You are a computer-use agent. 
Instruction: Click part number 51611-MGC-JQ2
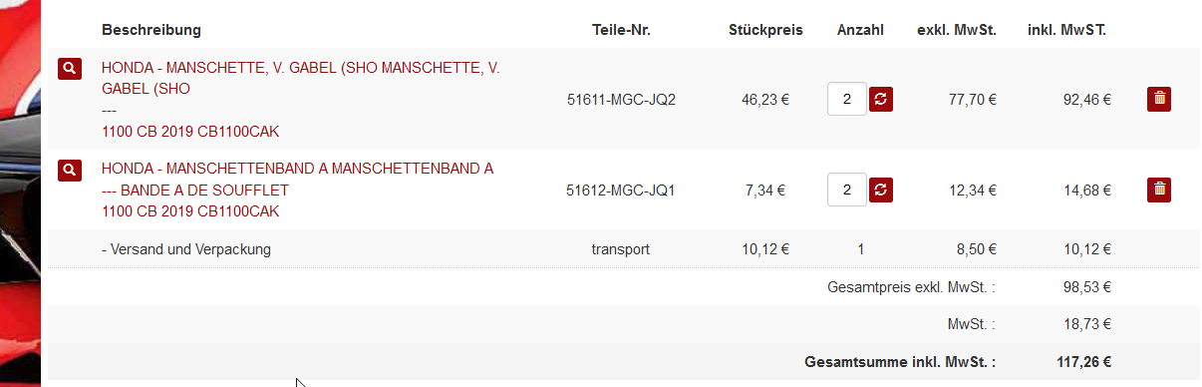[x=621, y=99]
